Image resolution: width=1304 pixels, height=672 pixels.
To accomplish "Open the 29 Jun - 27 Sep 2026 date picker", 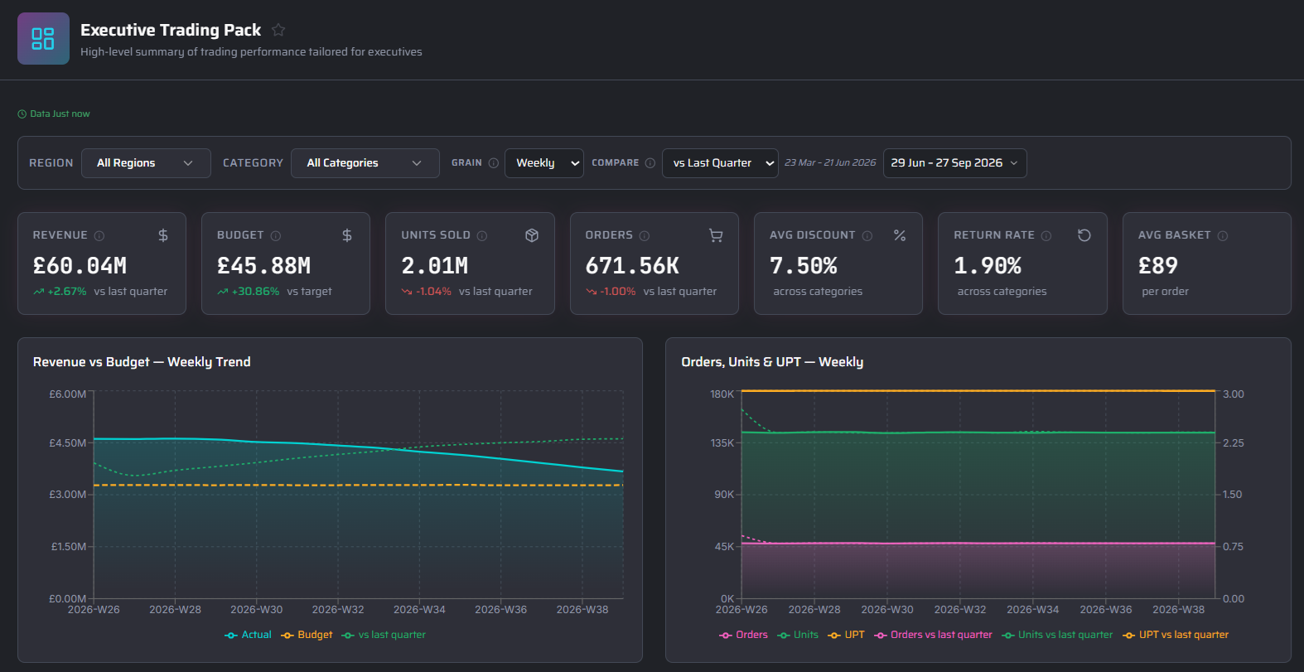I will (955, 163).
